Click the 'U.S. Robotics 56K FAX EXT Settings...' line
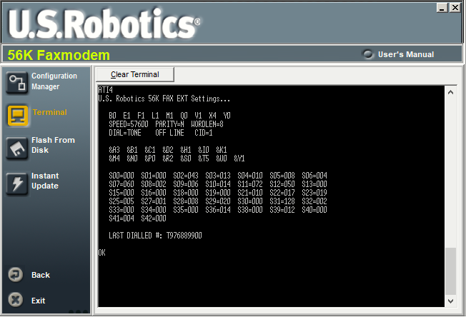The height and width of the screenshot is (317, 466). click(164, 99)
